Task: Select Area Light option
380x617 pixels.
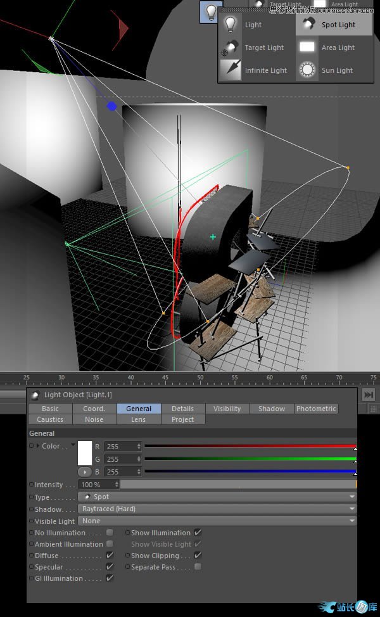Action: click(338, 48)
